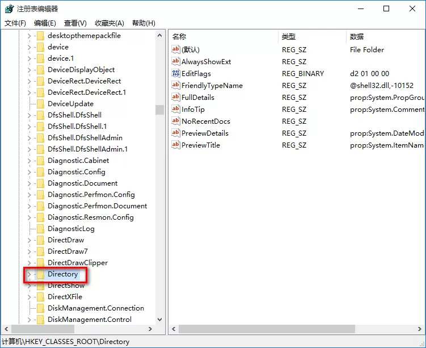Select the PreviewTitle value name
This screenshot has width=426, height=348.
[x=200, y=145]
